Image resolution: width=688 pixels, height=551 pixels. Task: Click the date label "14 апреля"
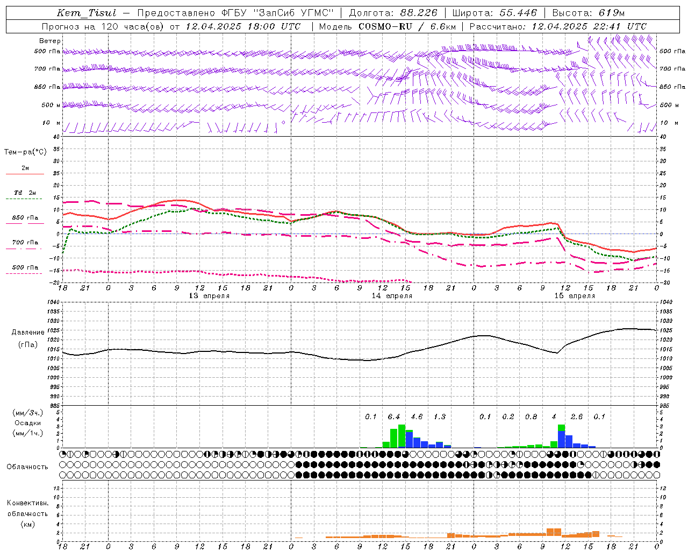pos(392,296)
